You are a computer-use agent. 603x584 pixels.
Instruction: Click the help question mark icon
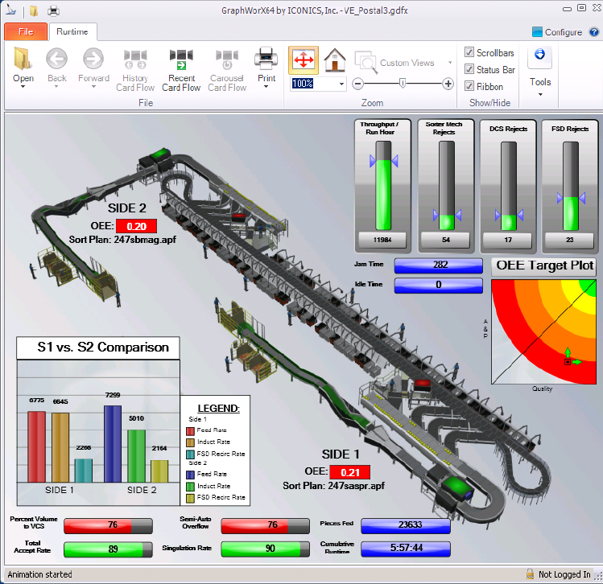click(593, 32)
